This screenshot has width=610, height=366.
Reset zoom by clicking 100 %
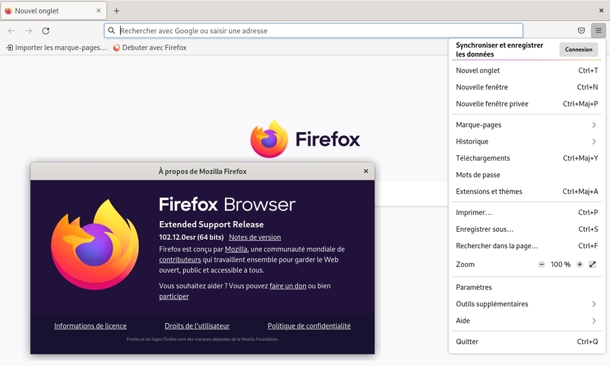[x=561, y=264]
